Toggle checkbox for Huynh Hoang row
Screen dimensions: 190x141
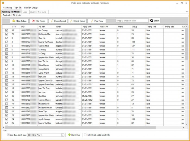point(7,119)
